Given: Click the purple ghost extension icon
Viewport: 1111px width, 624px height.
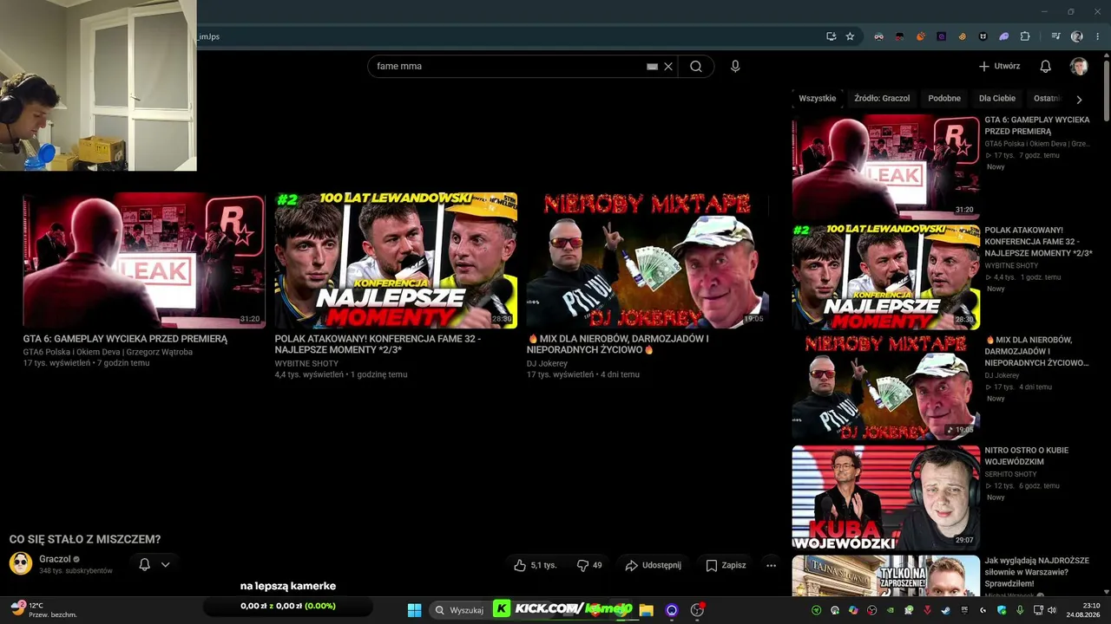Looking at the screenshot, I should 1004,36.
